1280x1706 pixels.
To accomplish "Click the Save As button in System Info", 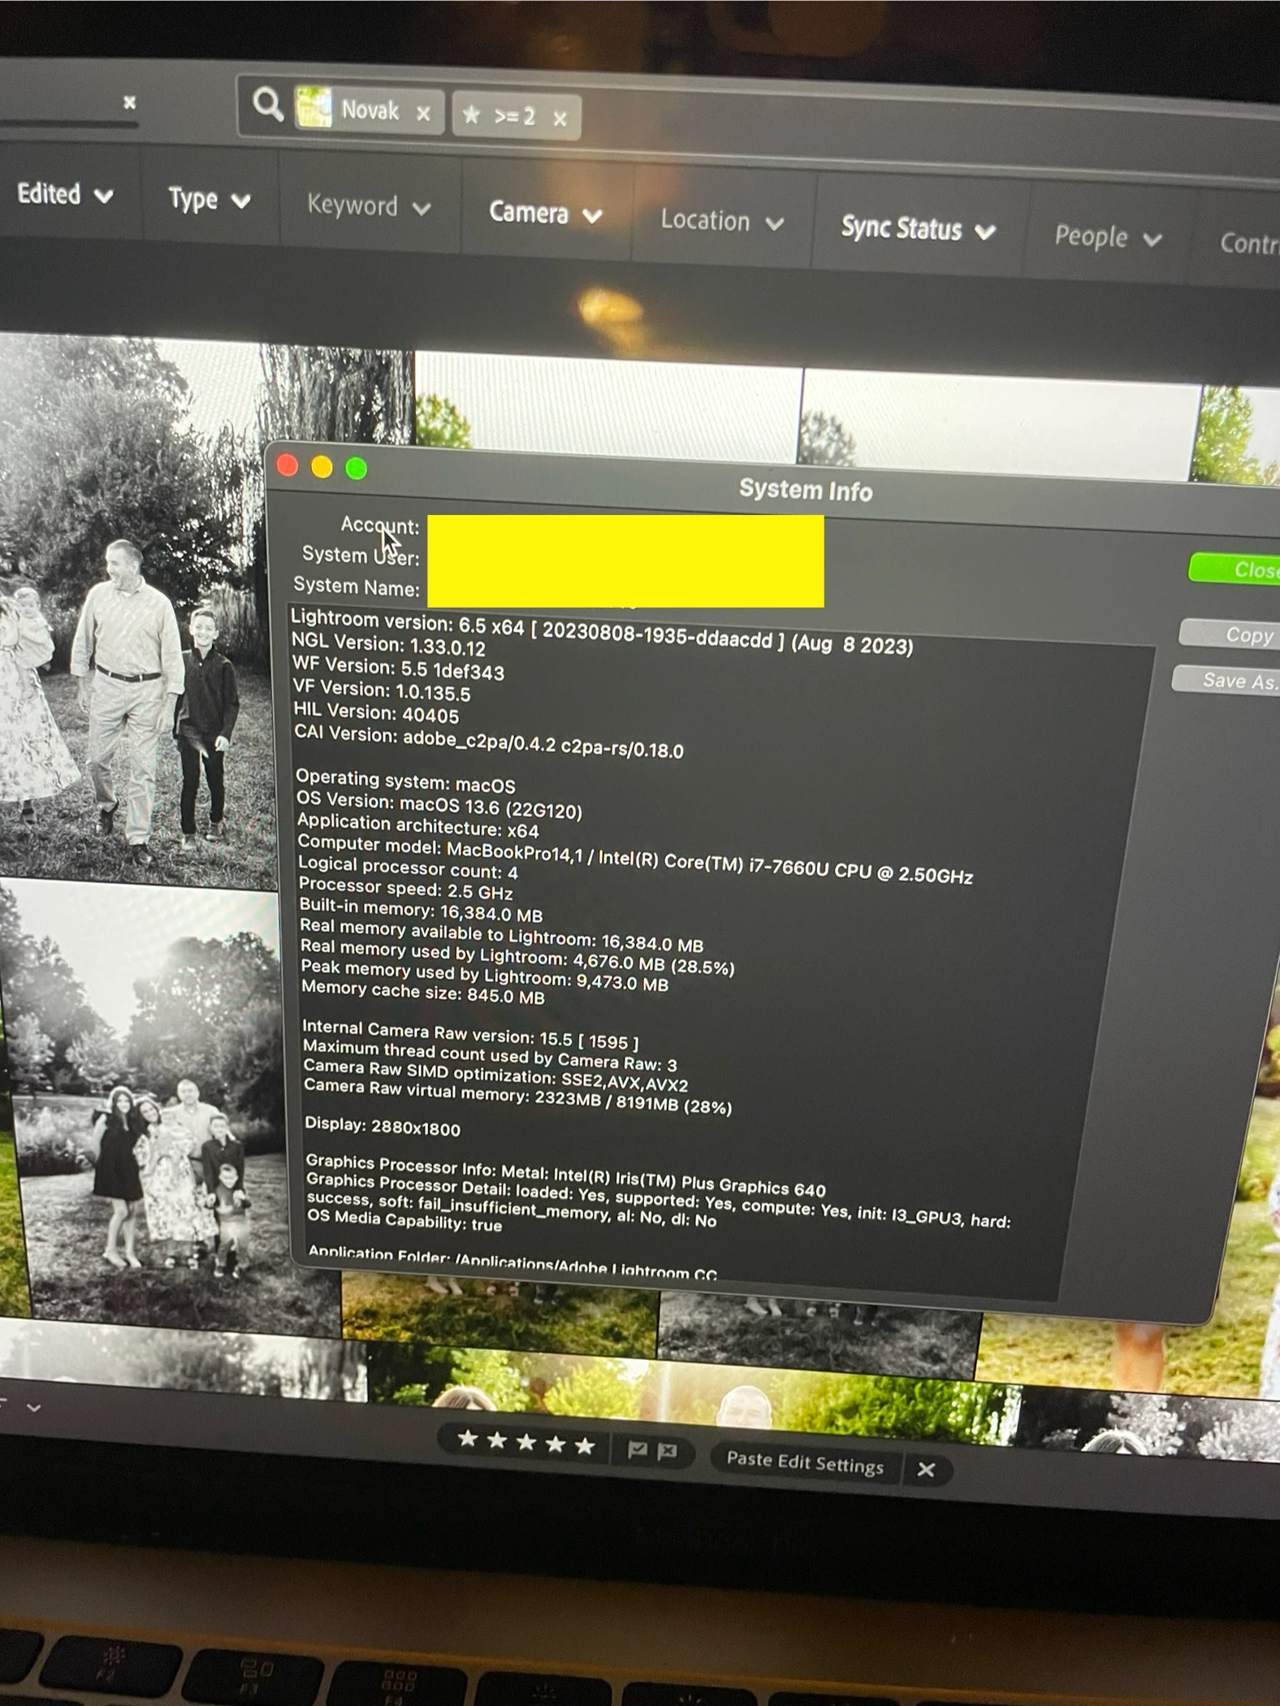I will click(x=1226, y=680).
